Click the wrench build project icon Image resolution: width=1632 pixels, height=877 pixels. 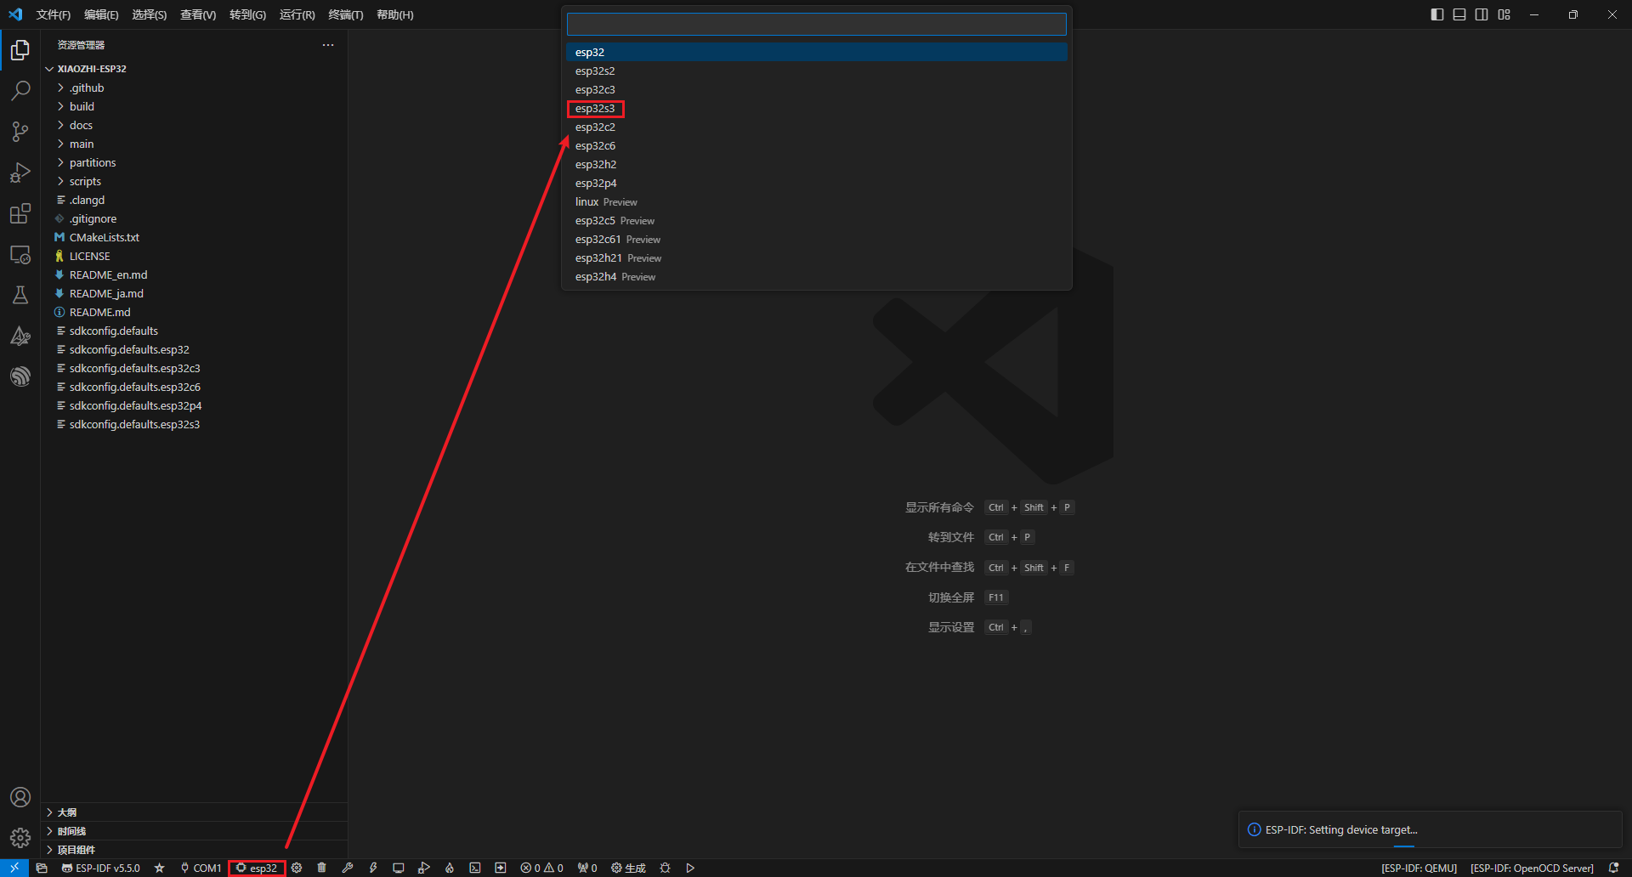click(x=347, y=868)
